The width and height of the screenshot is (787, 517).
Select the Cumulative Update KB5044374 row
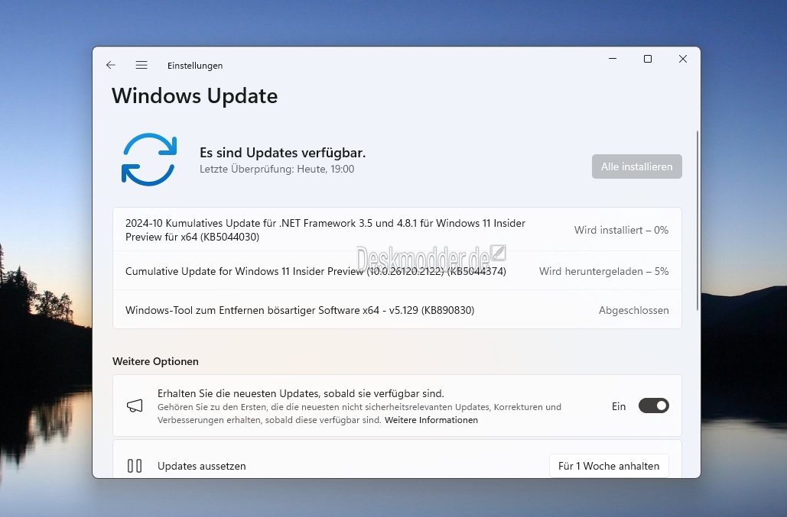(397, 271)
